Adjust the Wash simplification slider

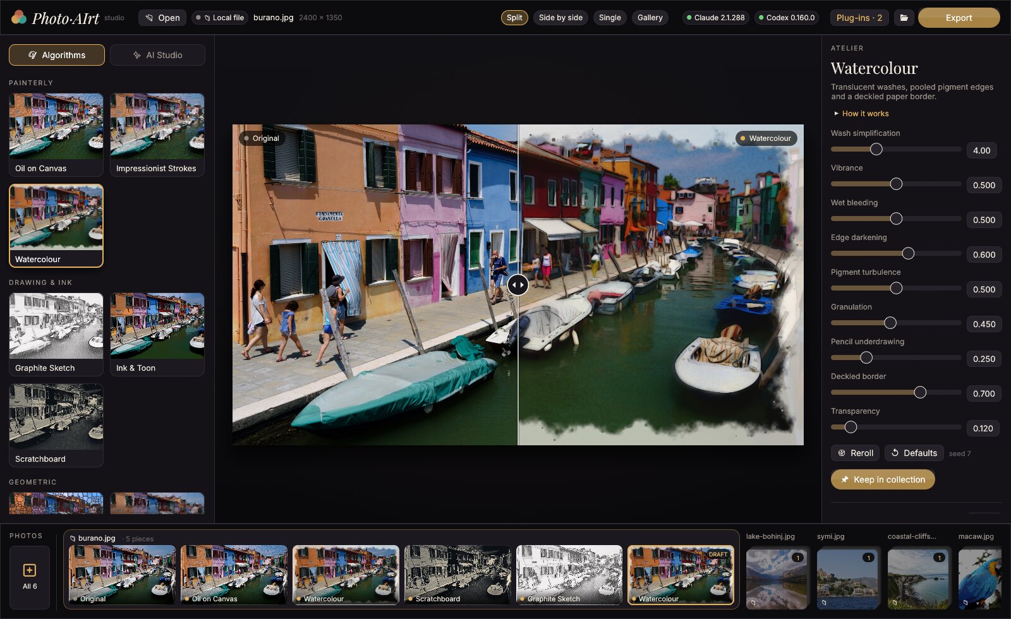coord(896,149)
